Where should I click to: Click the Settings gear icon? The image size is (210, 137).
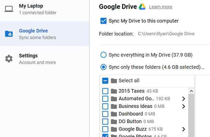pos(9,59)
